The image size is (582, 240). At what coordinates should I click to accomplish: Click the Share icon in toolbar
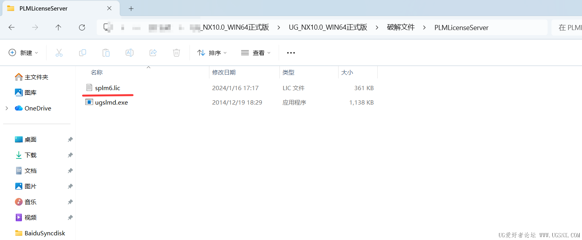click(x=153, y=53)
